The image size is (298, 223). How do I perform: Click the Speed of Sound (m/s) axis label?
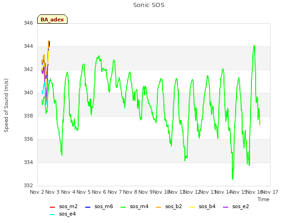coord(6,105)
